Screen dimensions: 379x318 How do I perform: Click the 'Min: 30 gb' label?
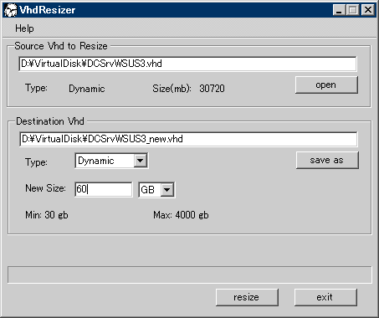[47, 215]
